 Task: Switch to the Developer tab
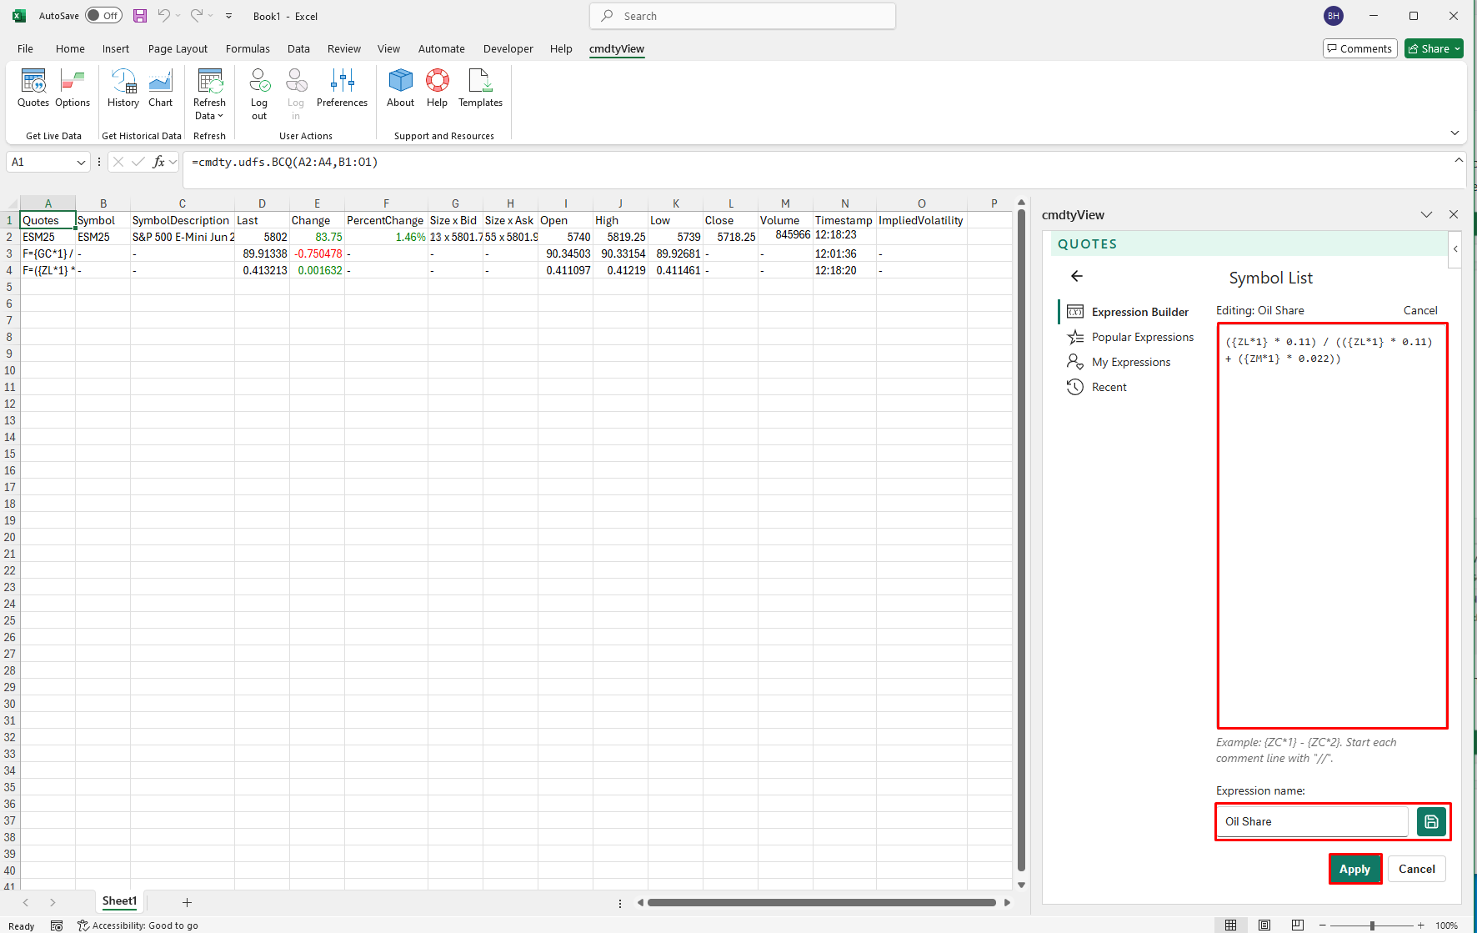(508, 48)
